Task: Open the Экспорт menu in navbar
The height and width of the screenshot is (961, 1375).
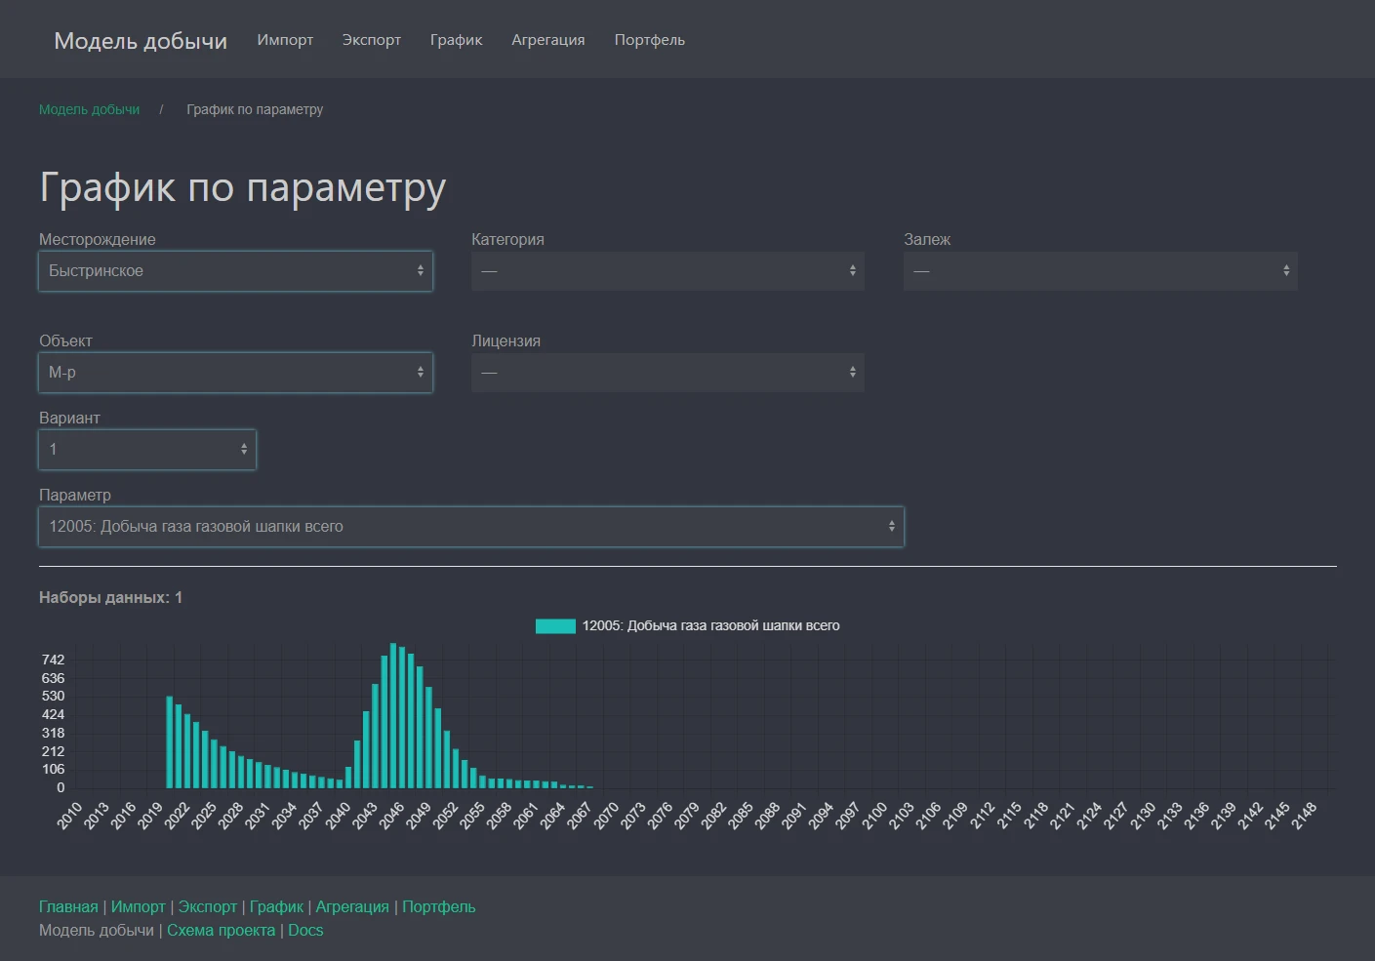Action: pos(371,40)
